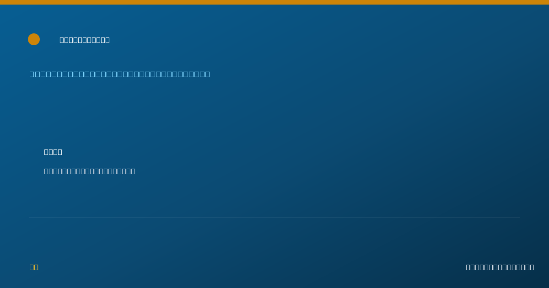The width and height of the screenshot is (549, 288).
Task: Click the light blue subtitle text line
Action: tap(120, 74)
